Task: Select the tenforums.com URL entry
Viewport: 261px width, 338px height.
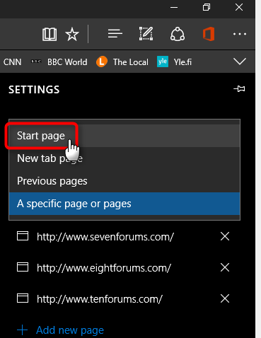Action: click(100, 299)
